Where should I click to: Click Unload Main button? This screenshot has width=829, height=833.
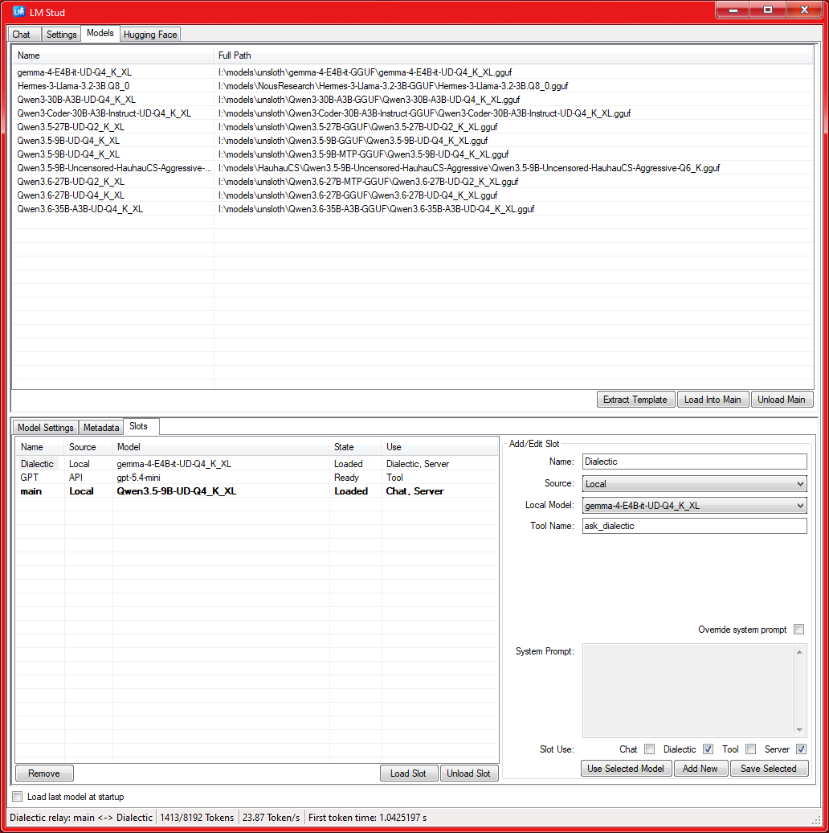(x=782, y=400)
